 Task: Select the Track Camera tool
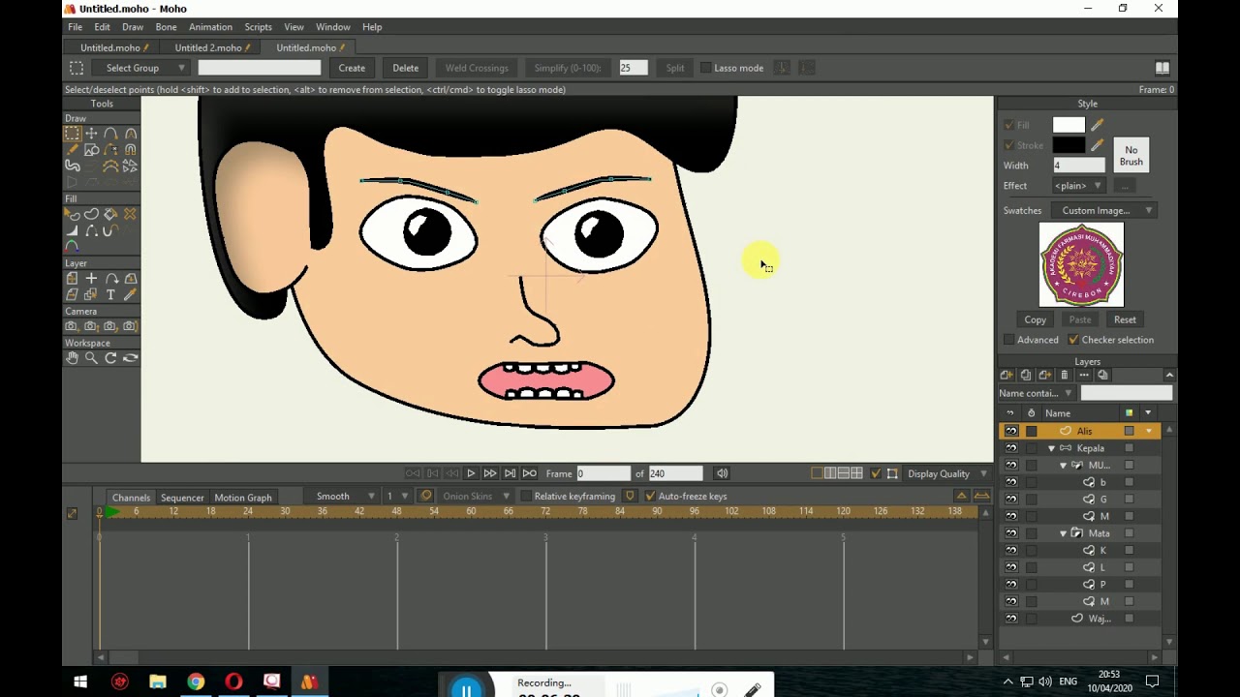click(x=72, y=326)
